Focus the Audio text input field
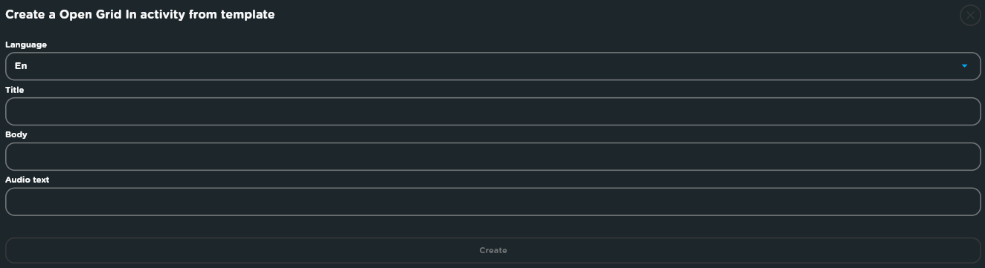 click(493, 202)
